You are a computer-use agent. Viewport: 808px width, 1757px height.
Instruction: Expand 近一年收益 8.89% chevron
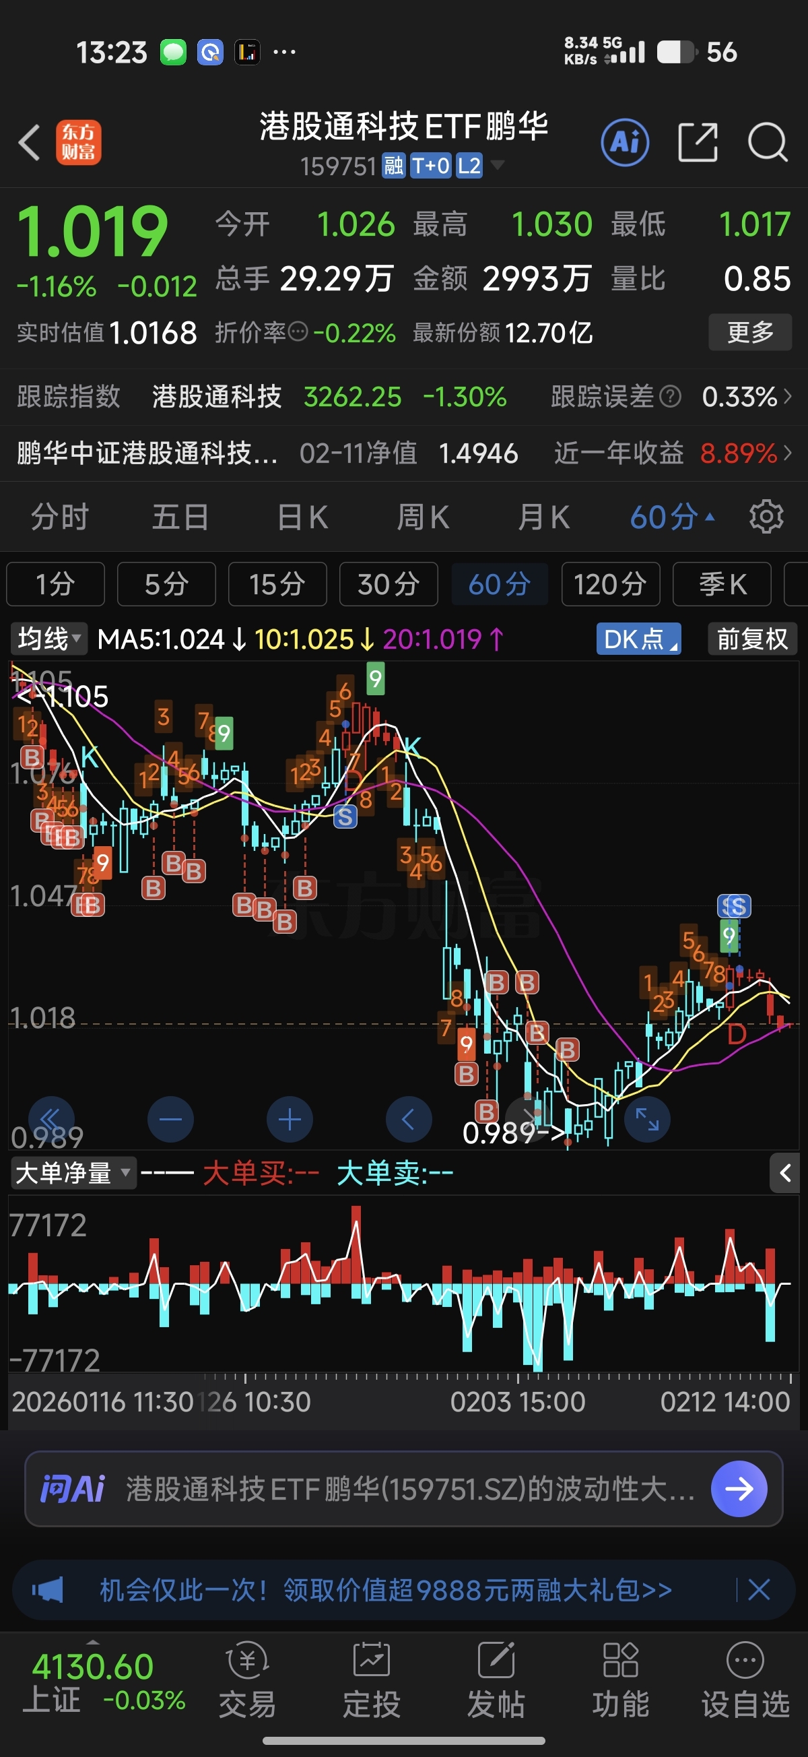coord(788,453)
